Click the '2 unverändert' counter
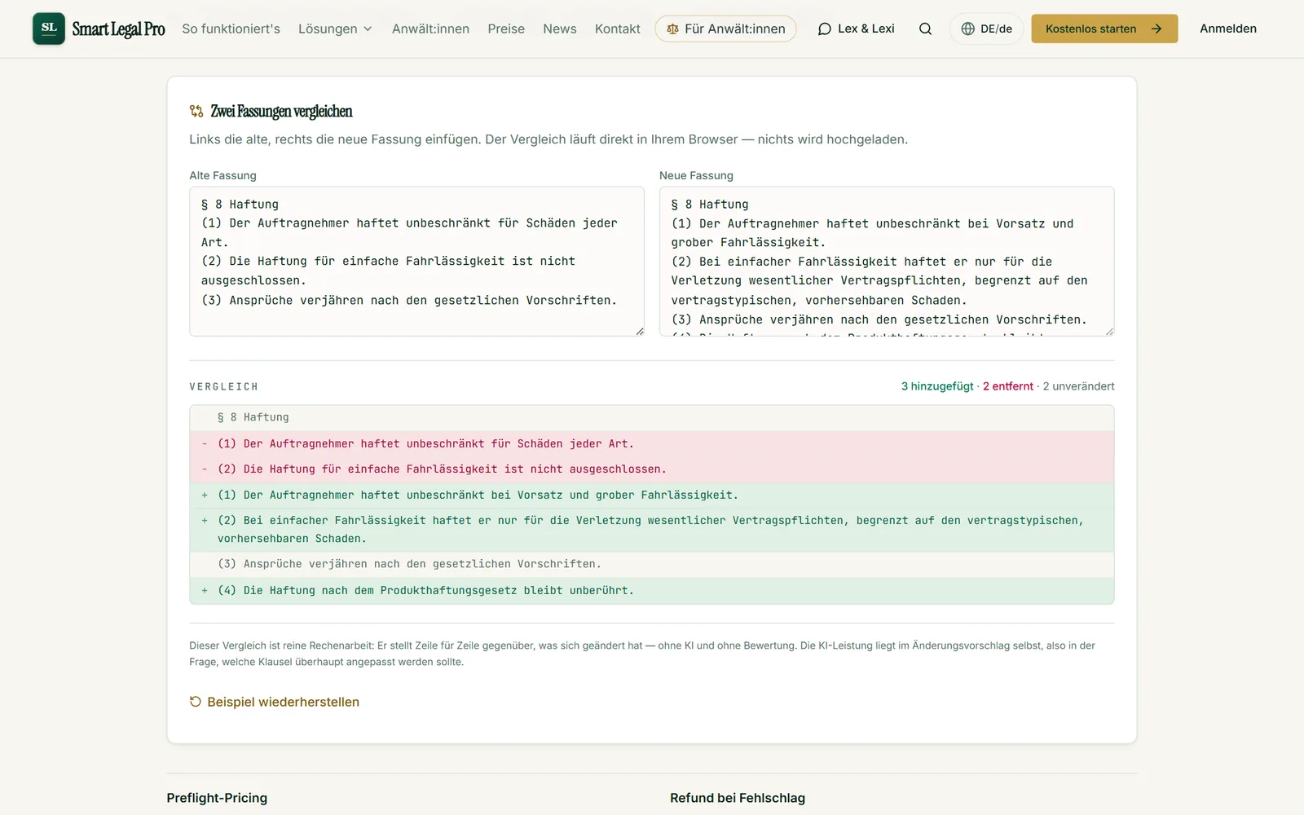This screenshot has height=815, width=1304. (x=1078, y=386)
